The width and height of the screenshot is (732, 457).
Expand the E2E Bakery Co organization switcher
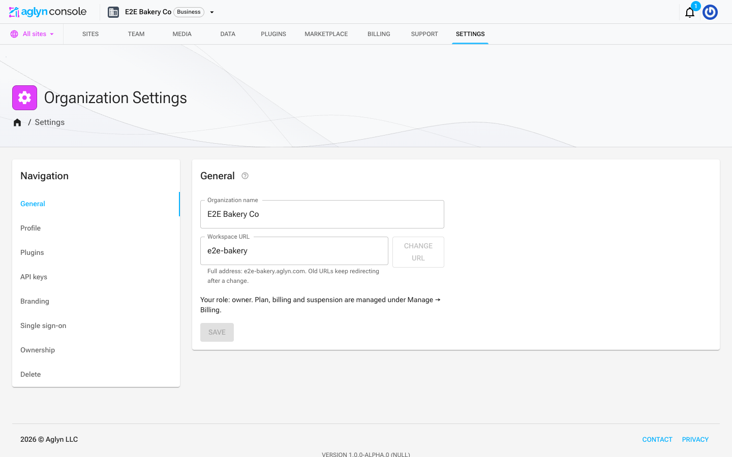212,12
